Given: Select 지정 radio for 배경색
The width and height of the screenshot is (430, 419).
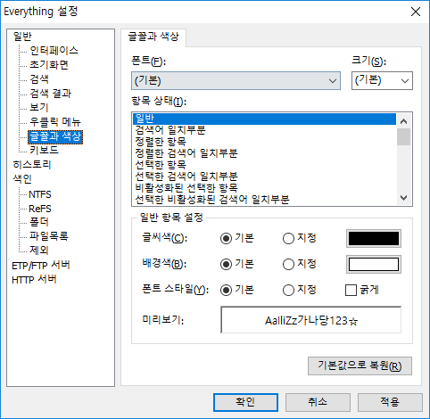Looking at the screenshot, I should pos(288,264).
